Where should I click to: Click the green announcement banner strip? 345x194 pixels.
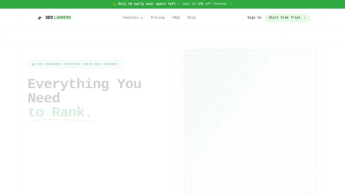pyautogui.click(x=172, y=4)
